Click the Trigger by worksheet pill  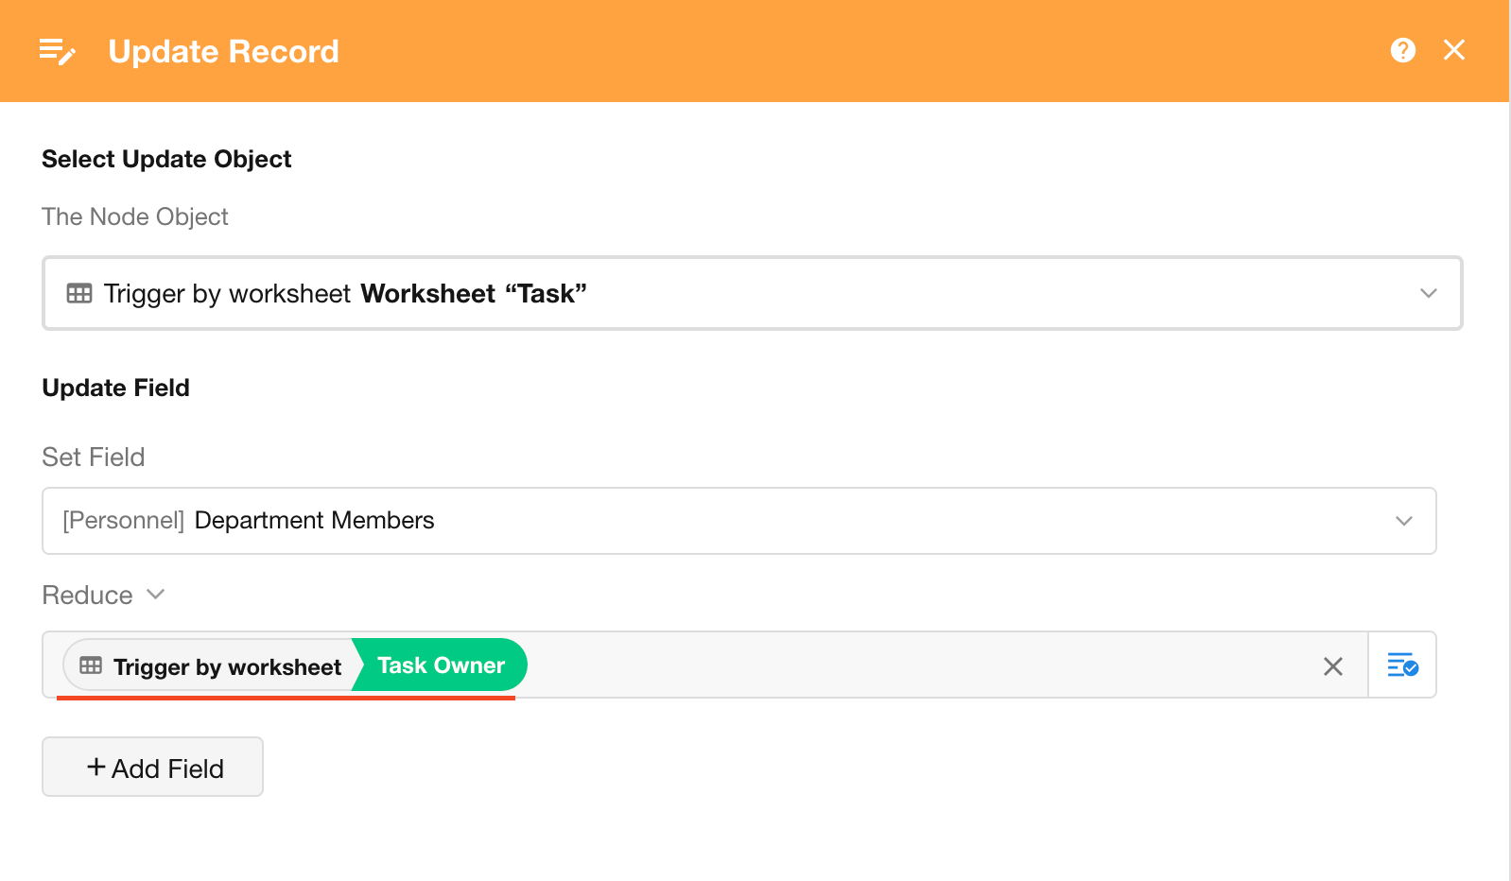(x=227, y=666)
